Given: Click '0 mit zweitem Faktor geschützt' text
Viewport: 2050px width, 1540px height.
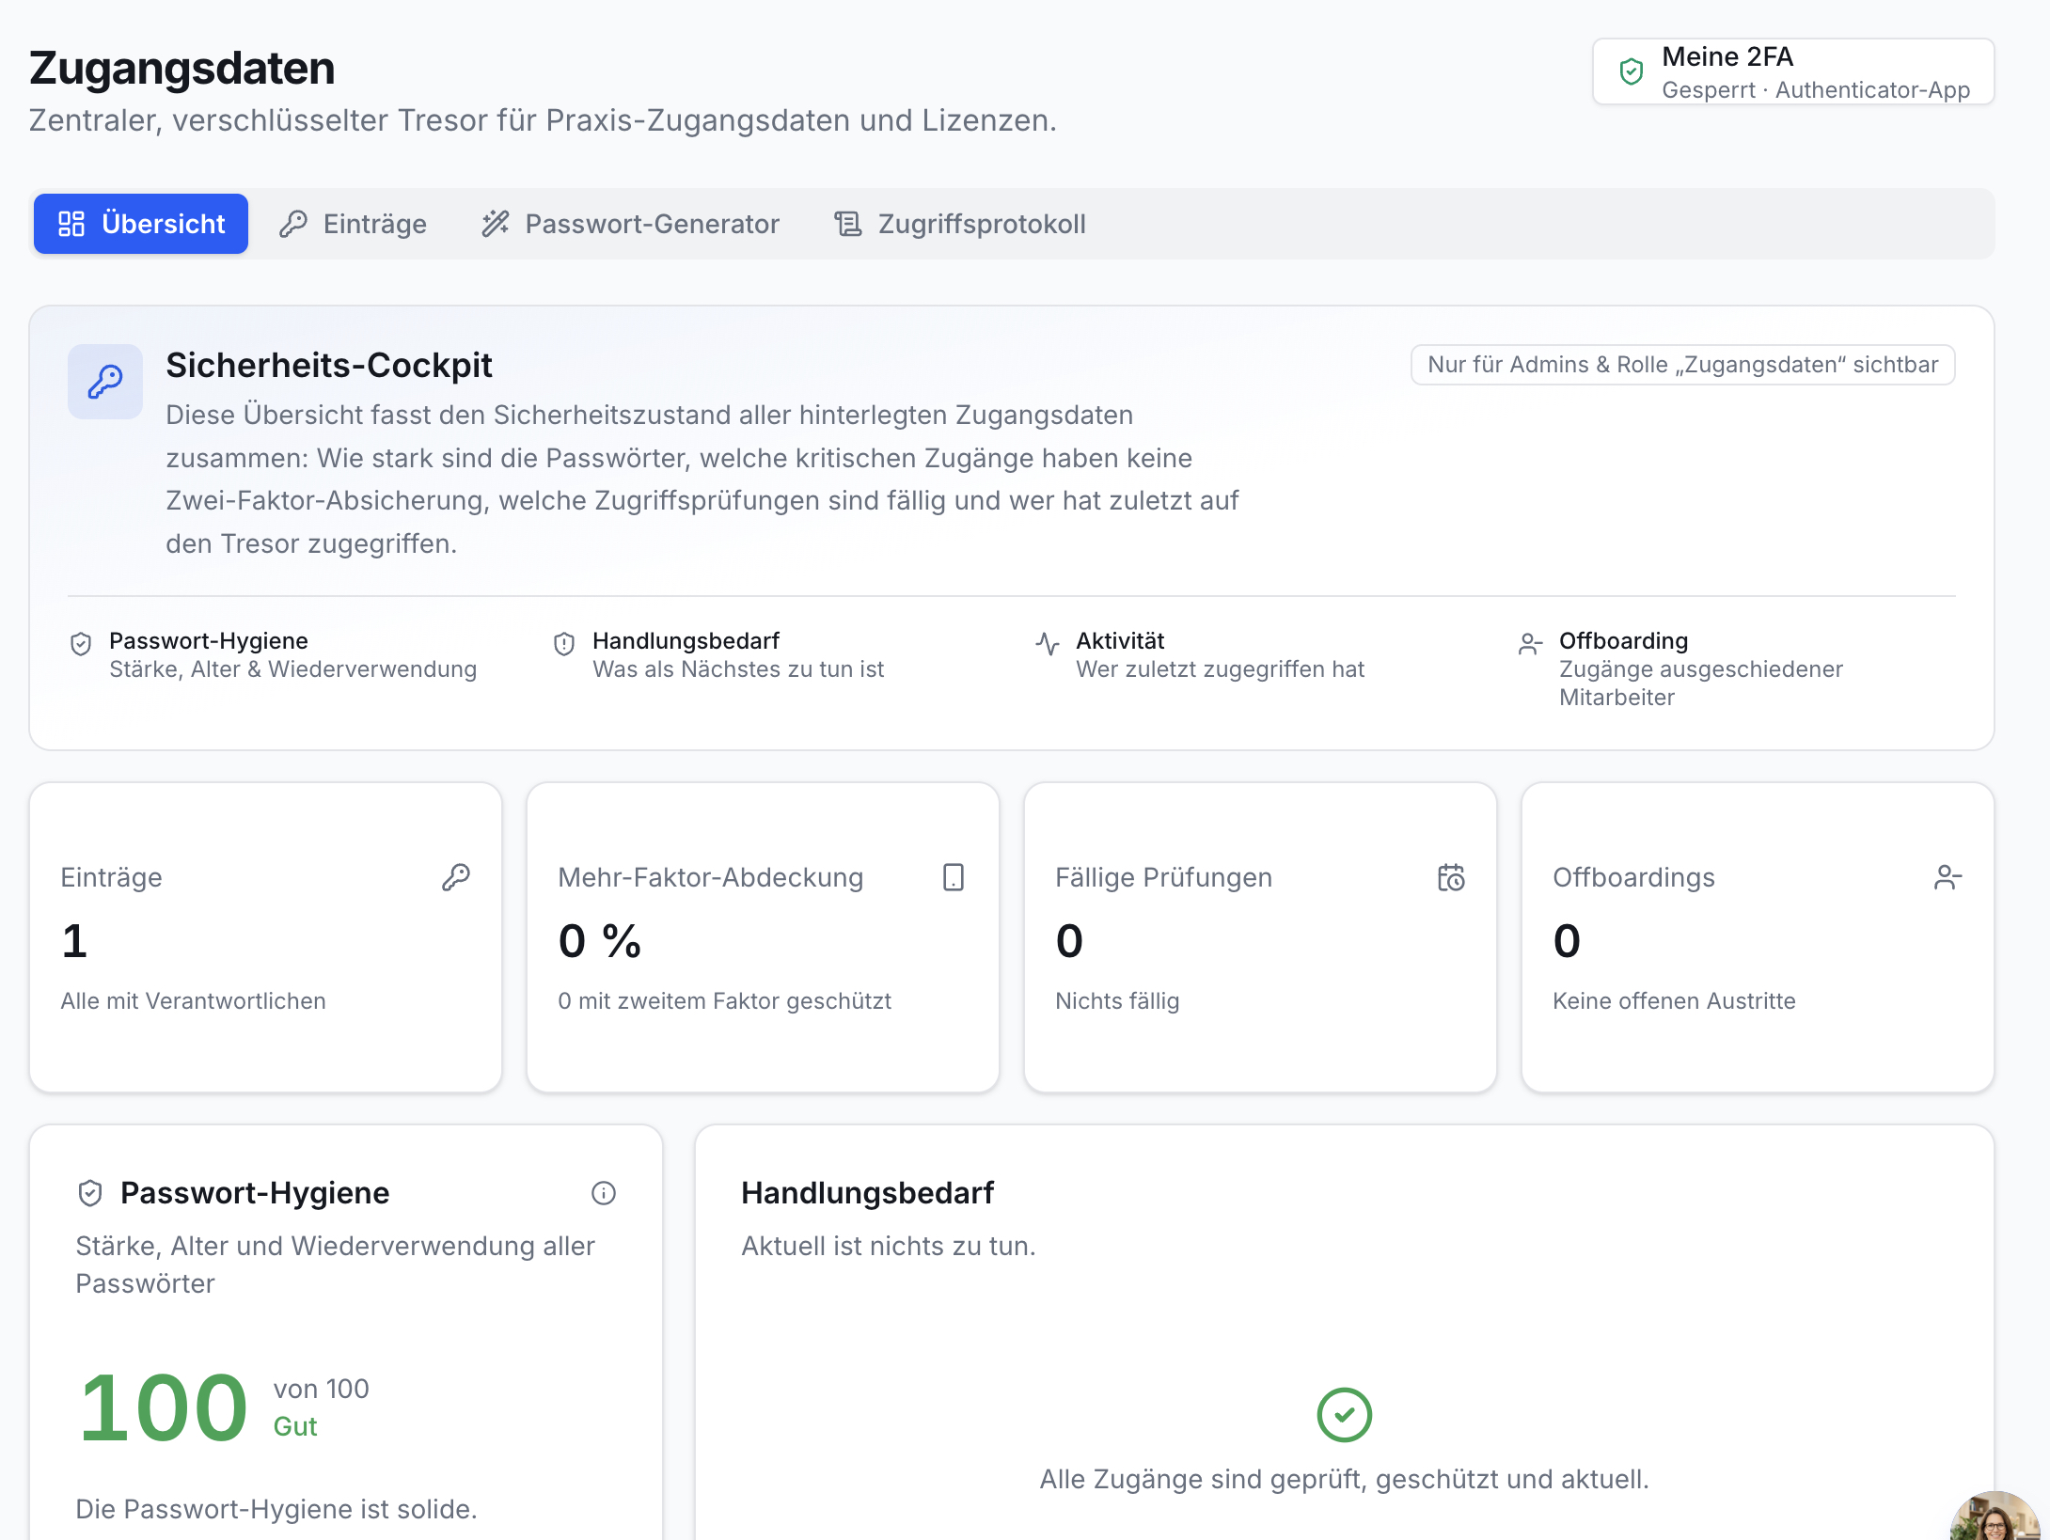Looking at the screenshot, I should [x=724, y=1001].
